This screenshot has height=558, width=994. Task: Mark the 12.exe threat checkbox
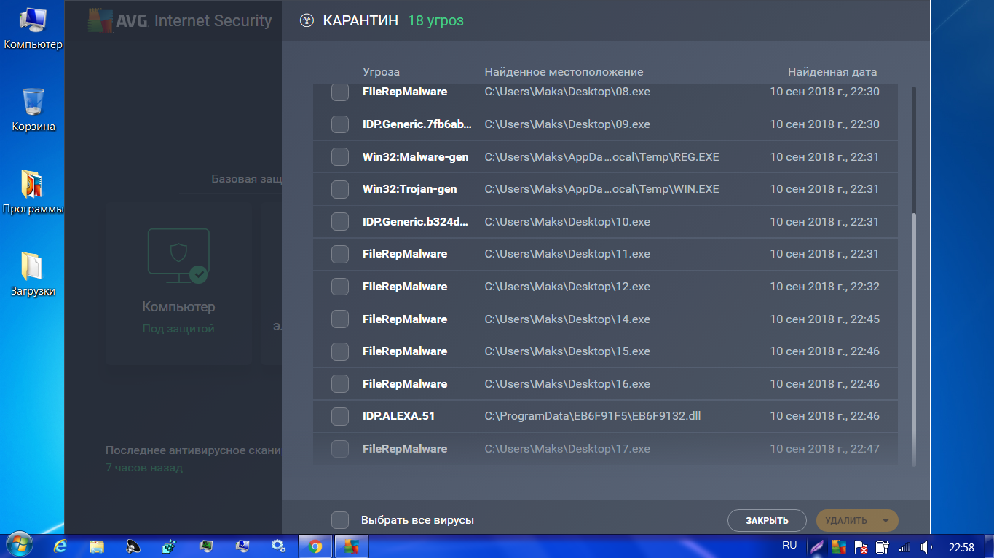coord(340,287)
